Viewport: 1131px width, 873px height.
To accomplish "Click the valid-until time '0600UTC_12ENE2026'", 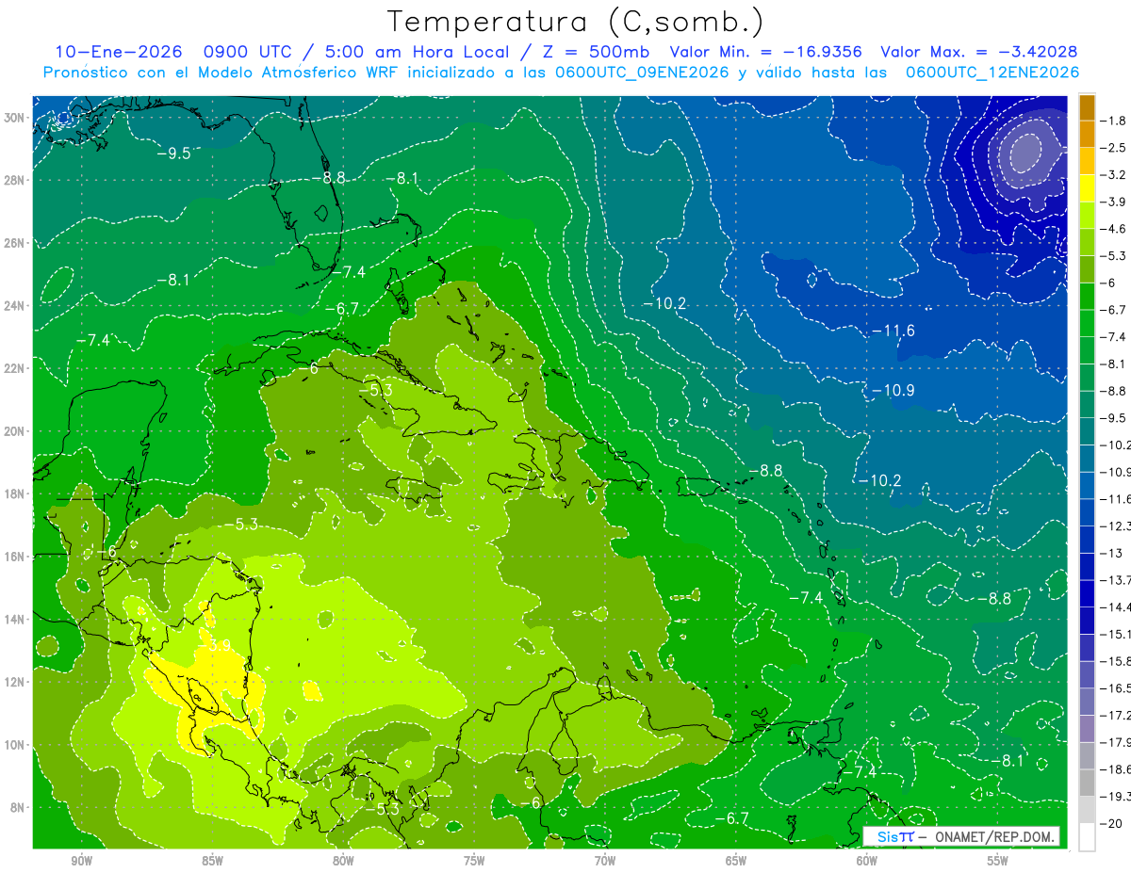I will pyautogui.click(x=992, y=73).
